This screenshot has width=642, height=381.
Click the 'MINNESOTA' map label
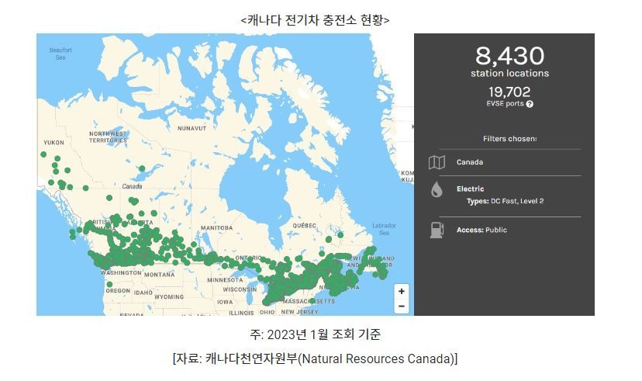click(x=225, y=280)
